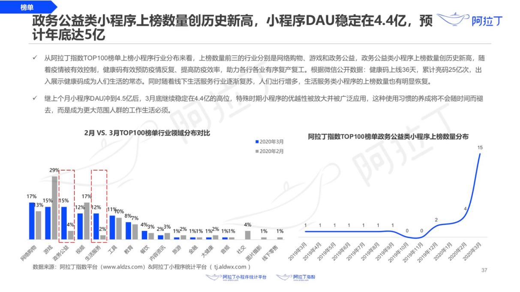Select the red dashed box around 政务公益 bars
The image size is (520, 292).
pyautogui.click(x=66, y=204)
